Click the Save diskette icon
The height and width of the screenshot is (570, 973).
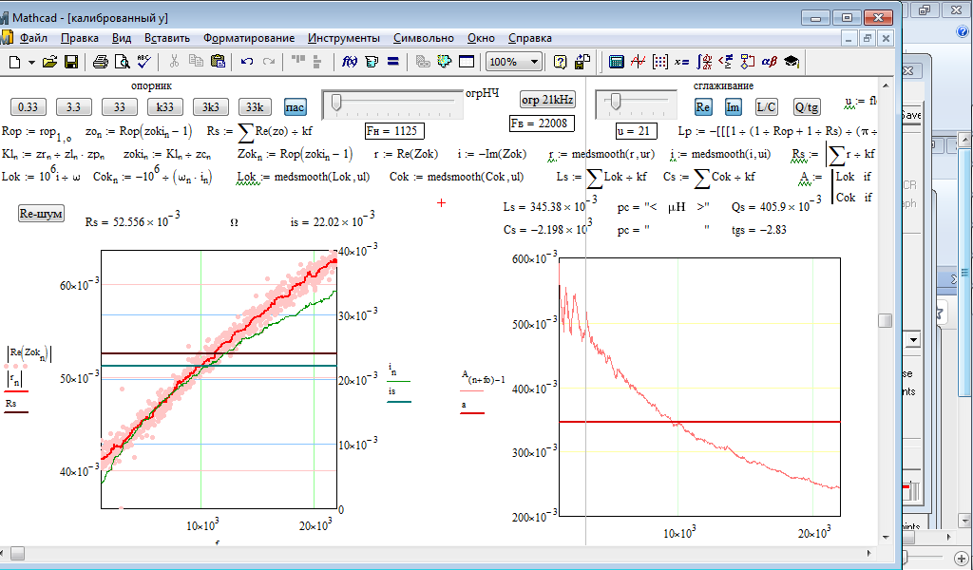click(x=71, y=62)
